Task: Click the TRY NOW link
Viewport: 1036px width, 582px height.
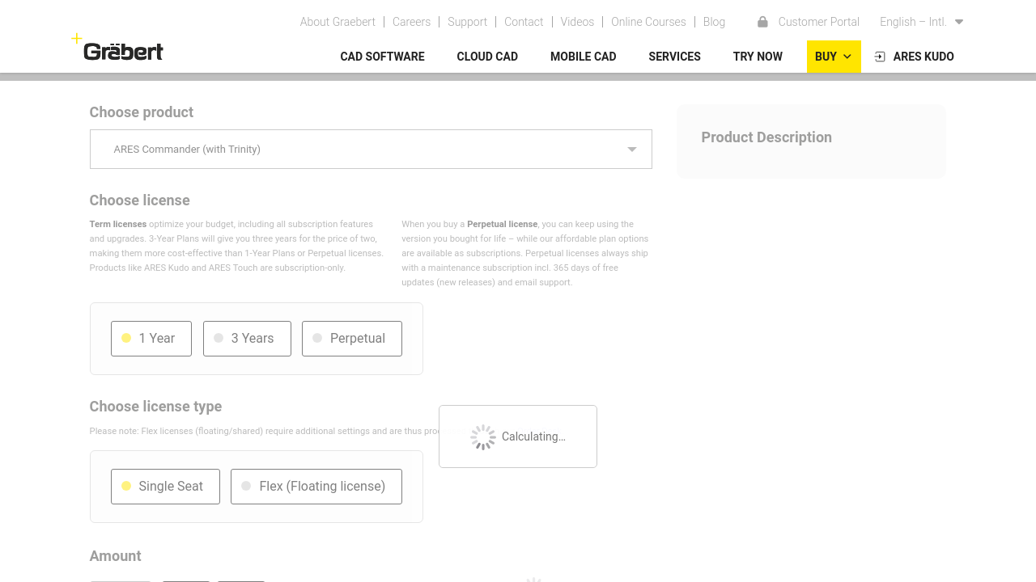Action: (x=758, y=57)
